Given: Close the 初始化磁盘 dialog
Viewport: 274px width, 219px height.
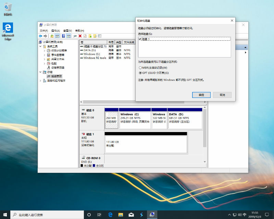Looking at the screenshot, I should [232, 21].
